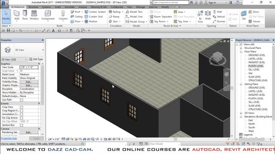Enable the Section Box checkbox
Screen dimensions: 275x154
(x=21, y=125)
